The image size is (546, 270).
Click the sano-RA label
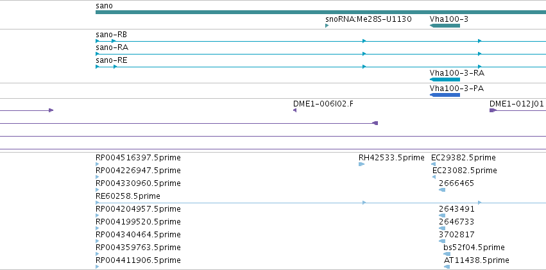click(112, 47)
